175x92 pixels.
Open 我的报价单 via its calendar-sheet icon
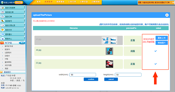(2, 12)
